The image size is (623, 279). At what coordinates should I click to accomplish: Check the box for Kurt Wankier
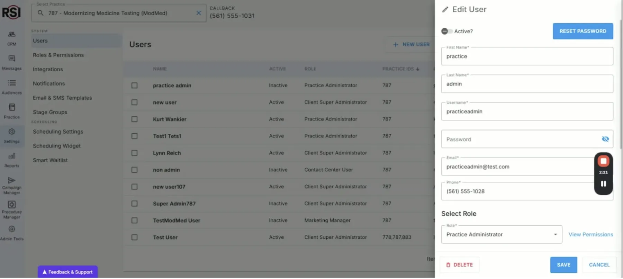(x=134, y=119)
